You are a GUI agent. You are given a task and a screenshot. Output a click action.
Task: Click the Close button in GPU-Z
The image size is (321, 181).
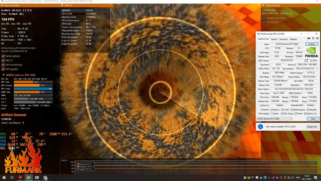tap(313, 119)
